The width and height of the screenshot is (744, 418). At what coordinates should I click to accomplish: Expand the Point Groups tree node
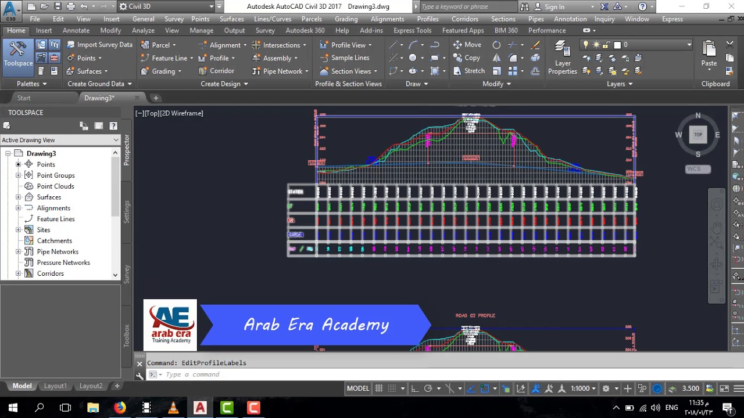pos(18,175)
